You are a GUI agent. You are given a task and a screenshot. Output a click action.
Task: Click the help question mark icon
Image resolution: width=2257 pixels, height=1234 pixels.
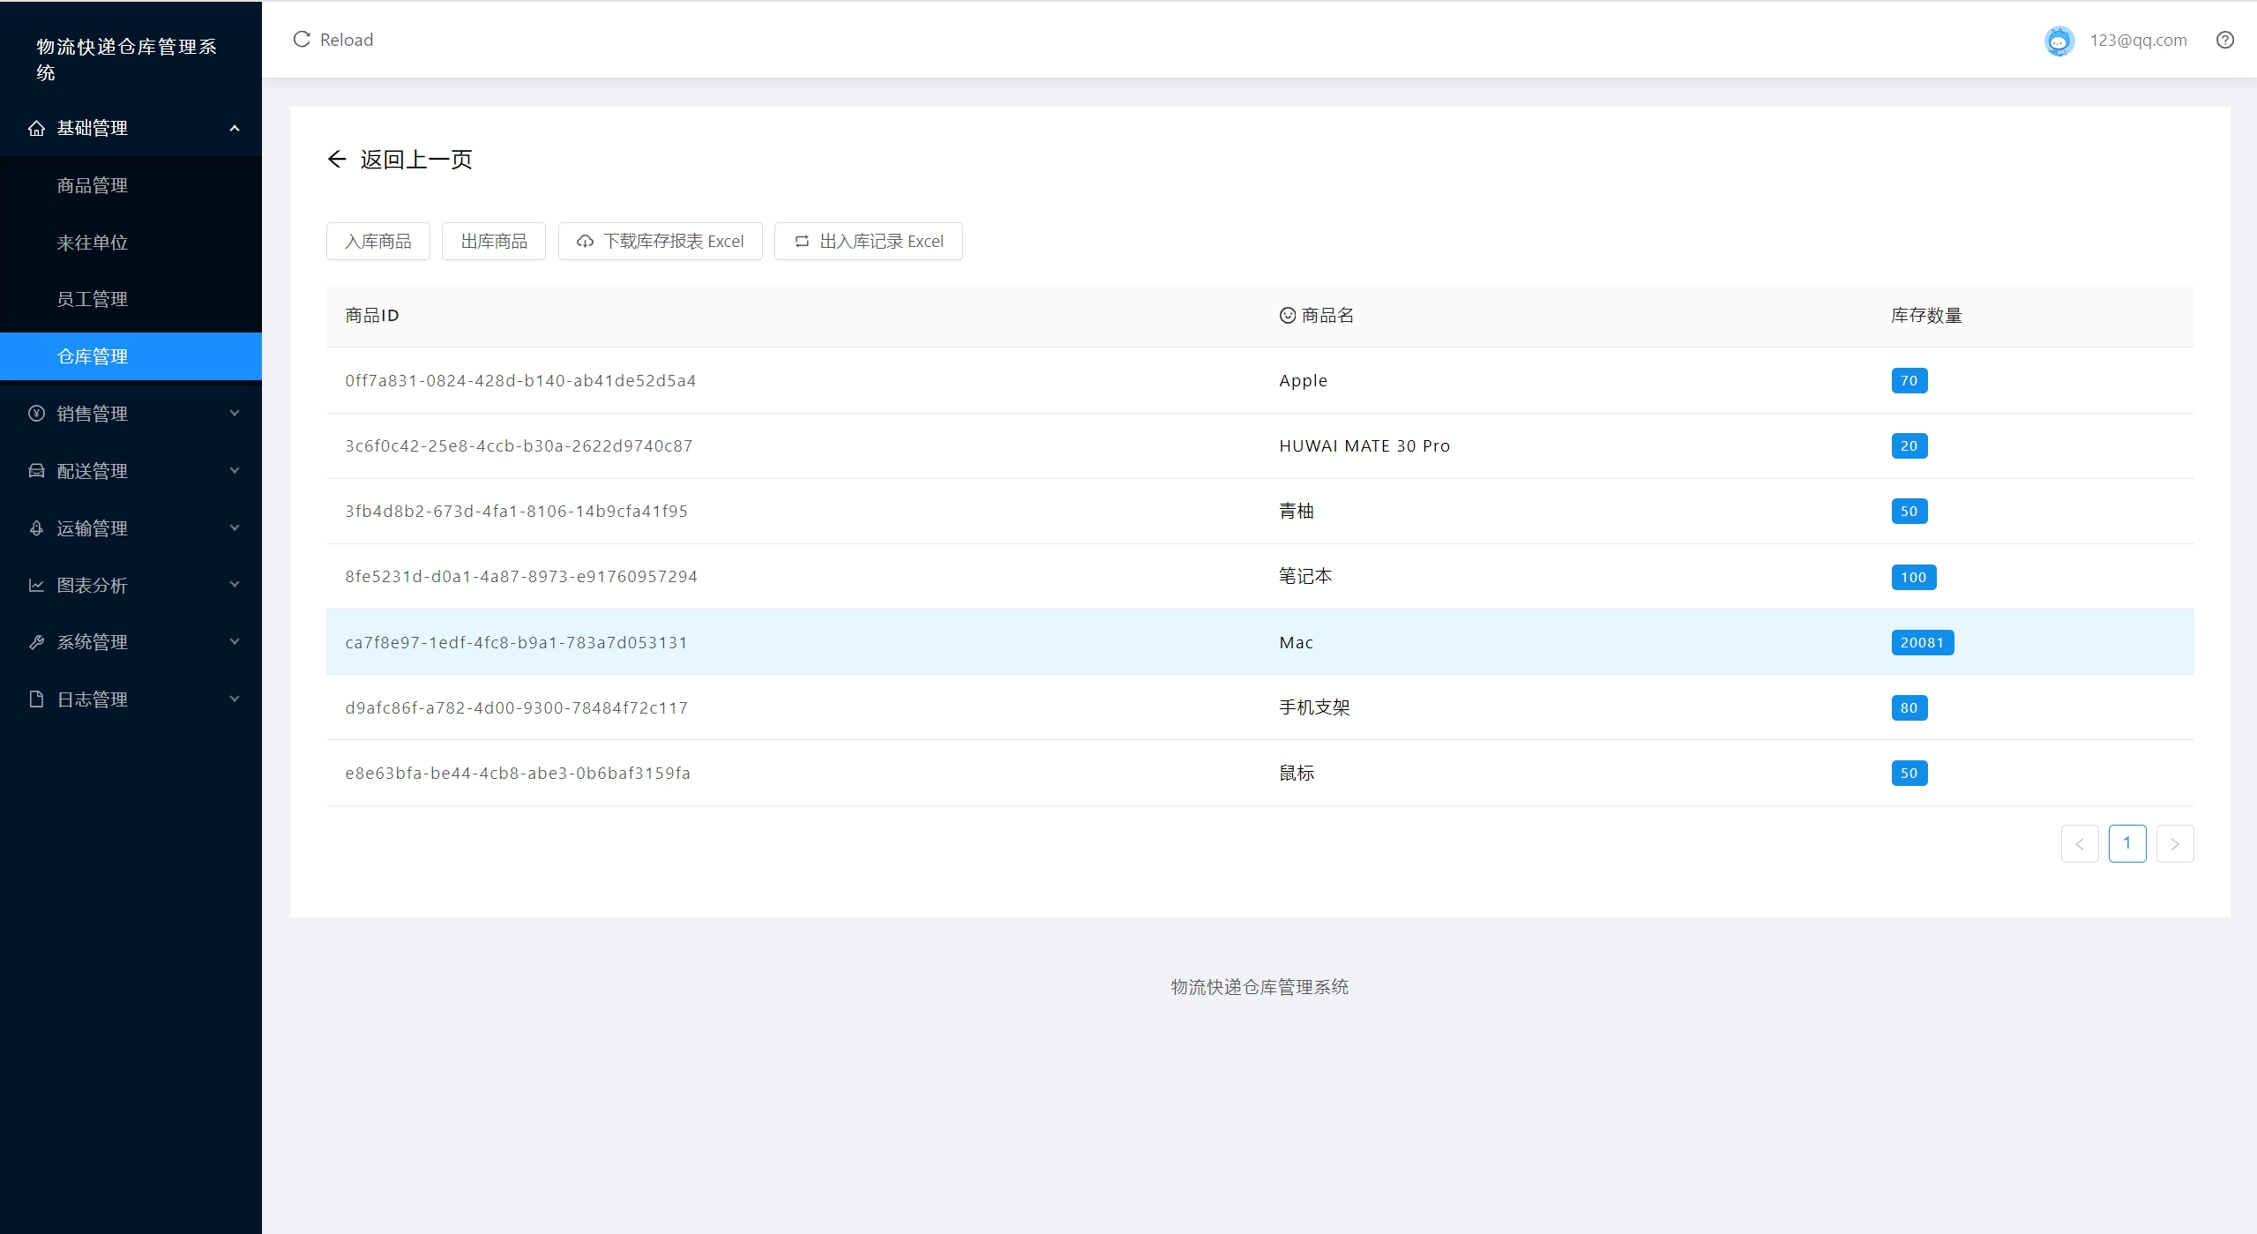2224,40
